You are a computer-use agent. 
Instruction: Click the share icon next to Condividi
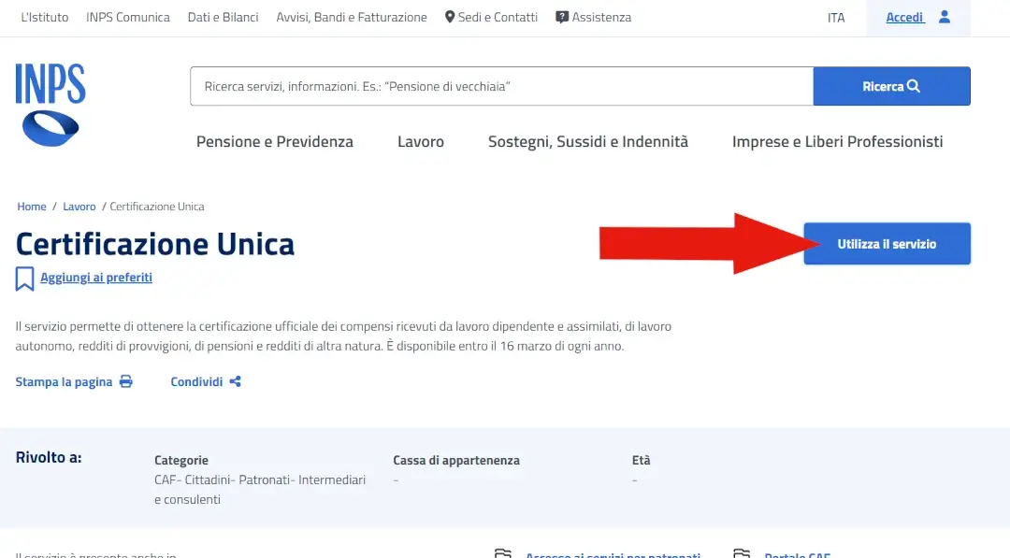click(x=235, y=381)
